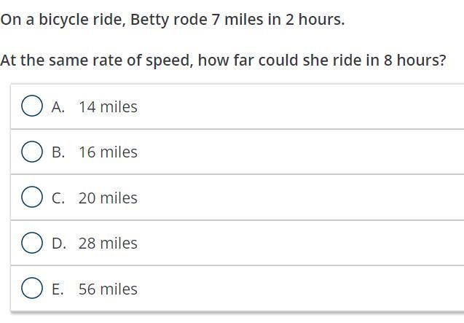Select the radio button for option C
Image resolution: width=464 pixels, height=323 pixels.
click(32, 197)
